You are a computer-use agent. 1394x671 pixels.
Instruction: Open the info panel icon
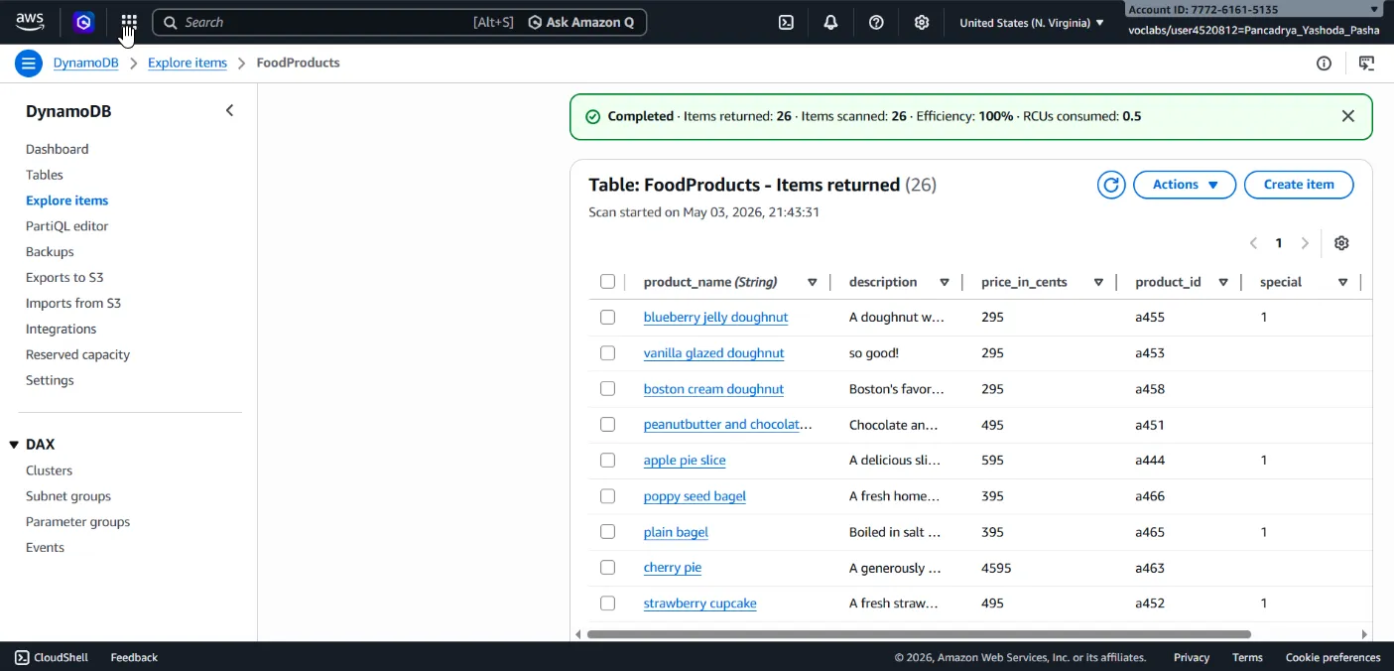(x=1324, y=63)
